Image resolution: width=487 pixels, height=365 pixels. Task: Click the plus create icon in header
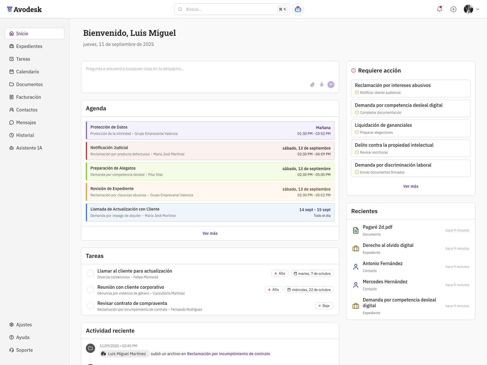[x=453, y=9]
